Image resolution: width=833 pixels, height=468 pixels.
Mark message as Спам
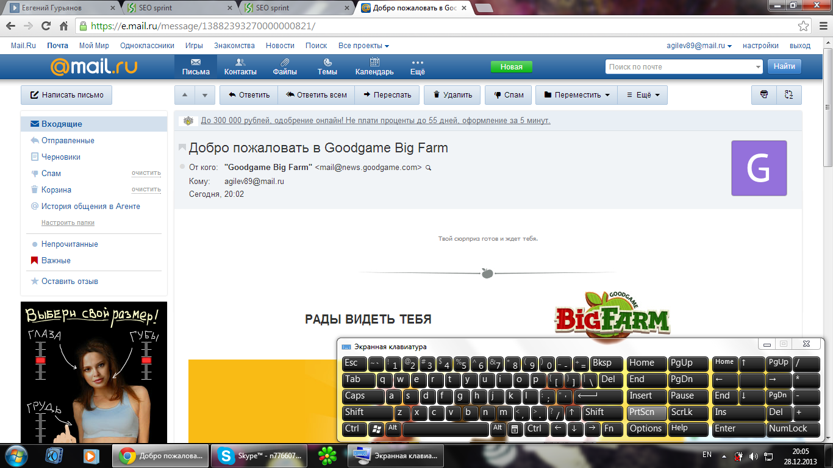[509, 95]
